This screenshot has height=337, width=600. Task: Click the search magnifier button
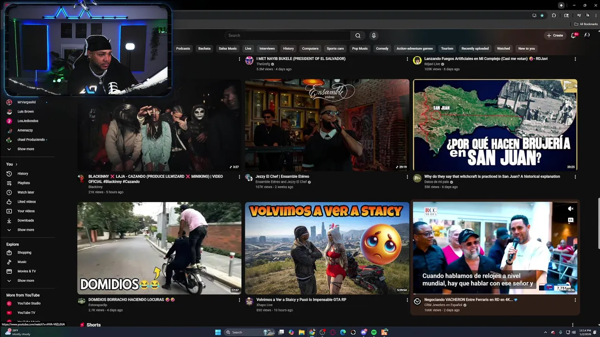pyautogui.click(x=358, y=36)
